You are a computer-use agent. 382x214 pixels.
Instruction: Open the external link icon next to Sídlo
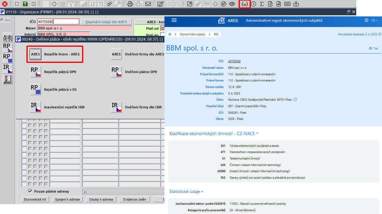(x=295, y=99)
